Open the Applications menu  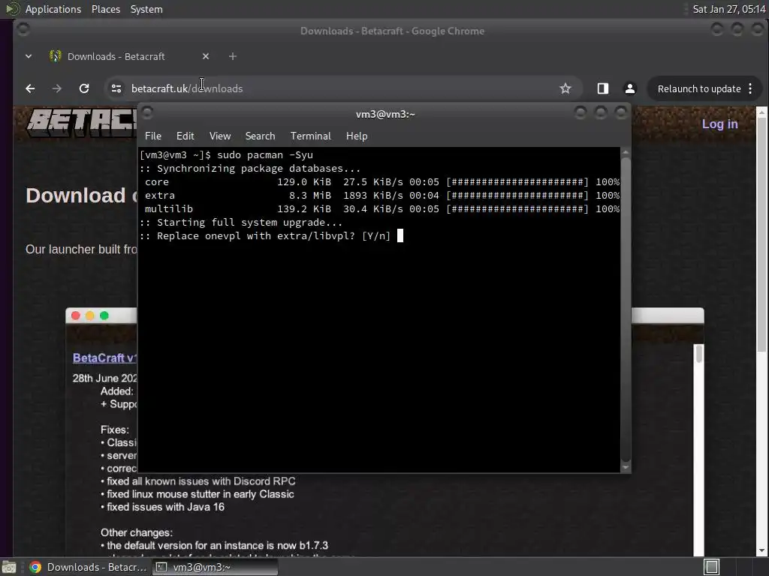pos(53,9)
